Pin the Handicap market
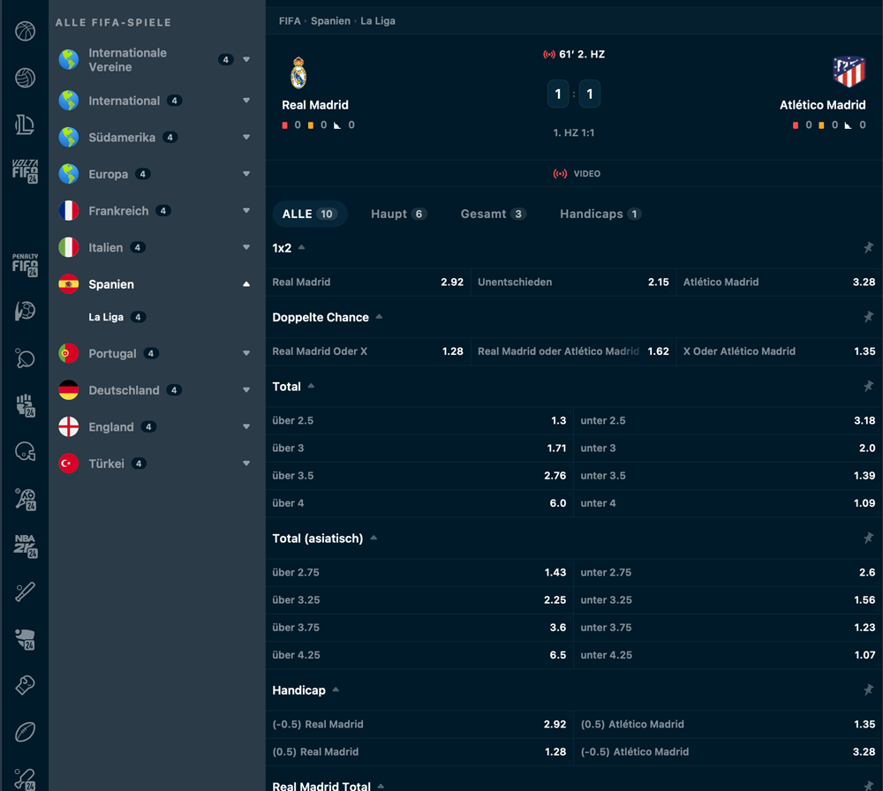The height and width of the screenshot is (791, 883). pyautogui.click(x=868, y=689)
